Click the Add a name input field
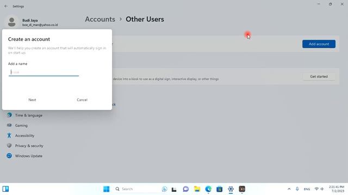The width and height of the screenshot is (348, 195). [x=43, y=72]
